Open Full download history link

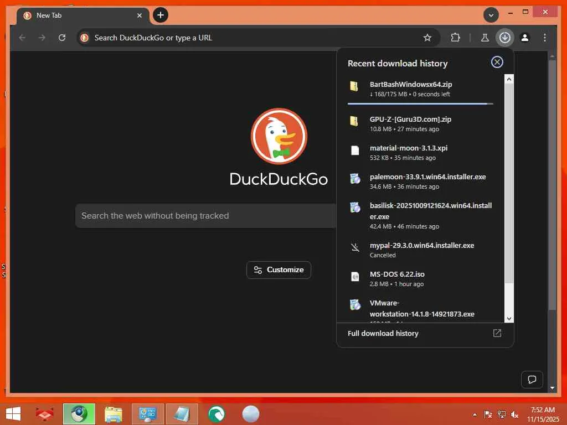point(383,333)
